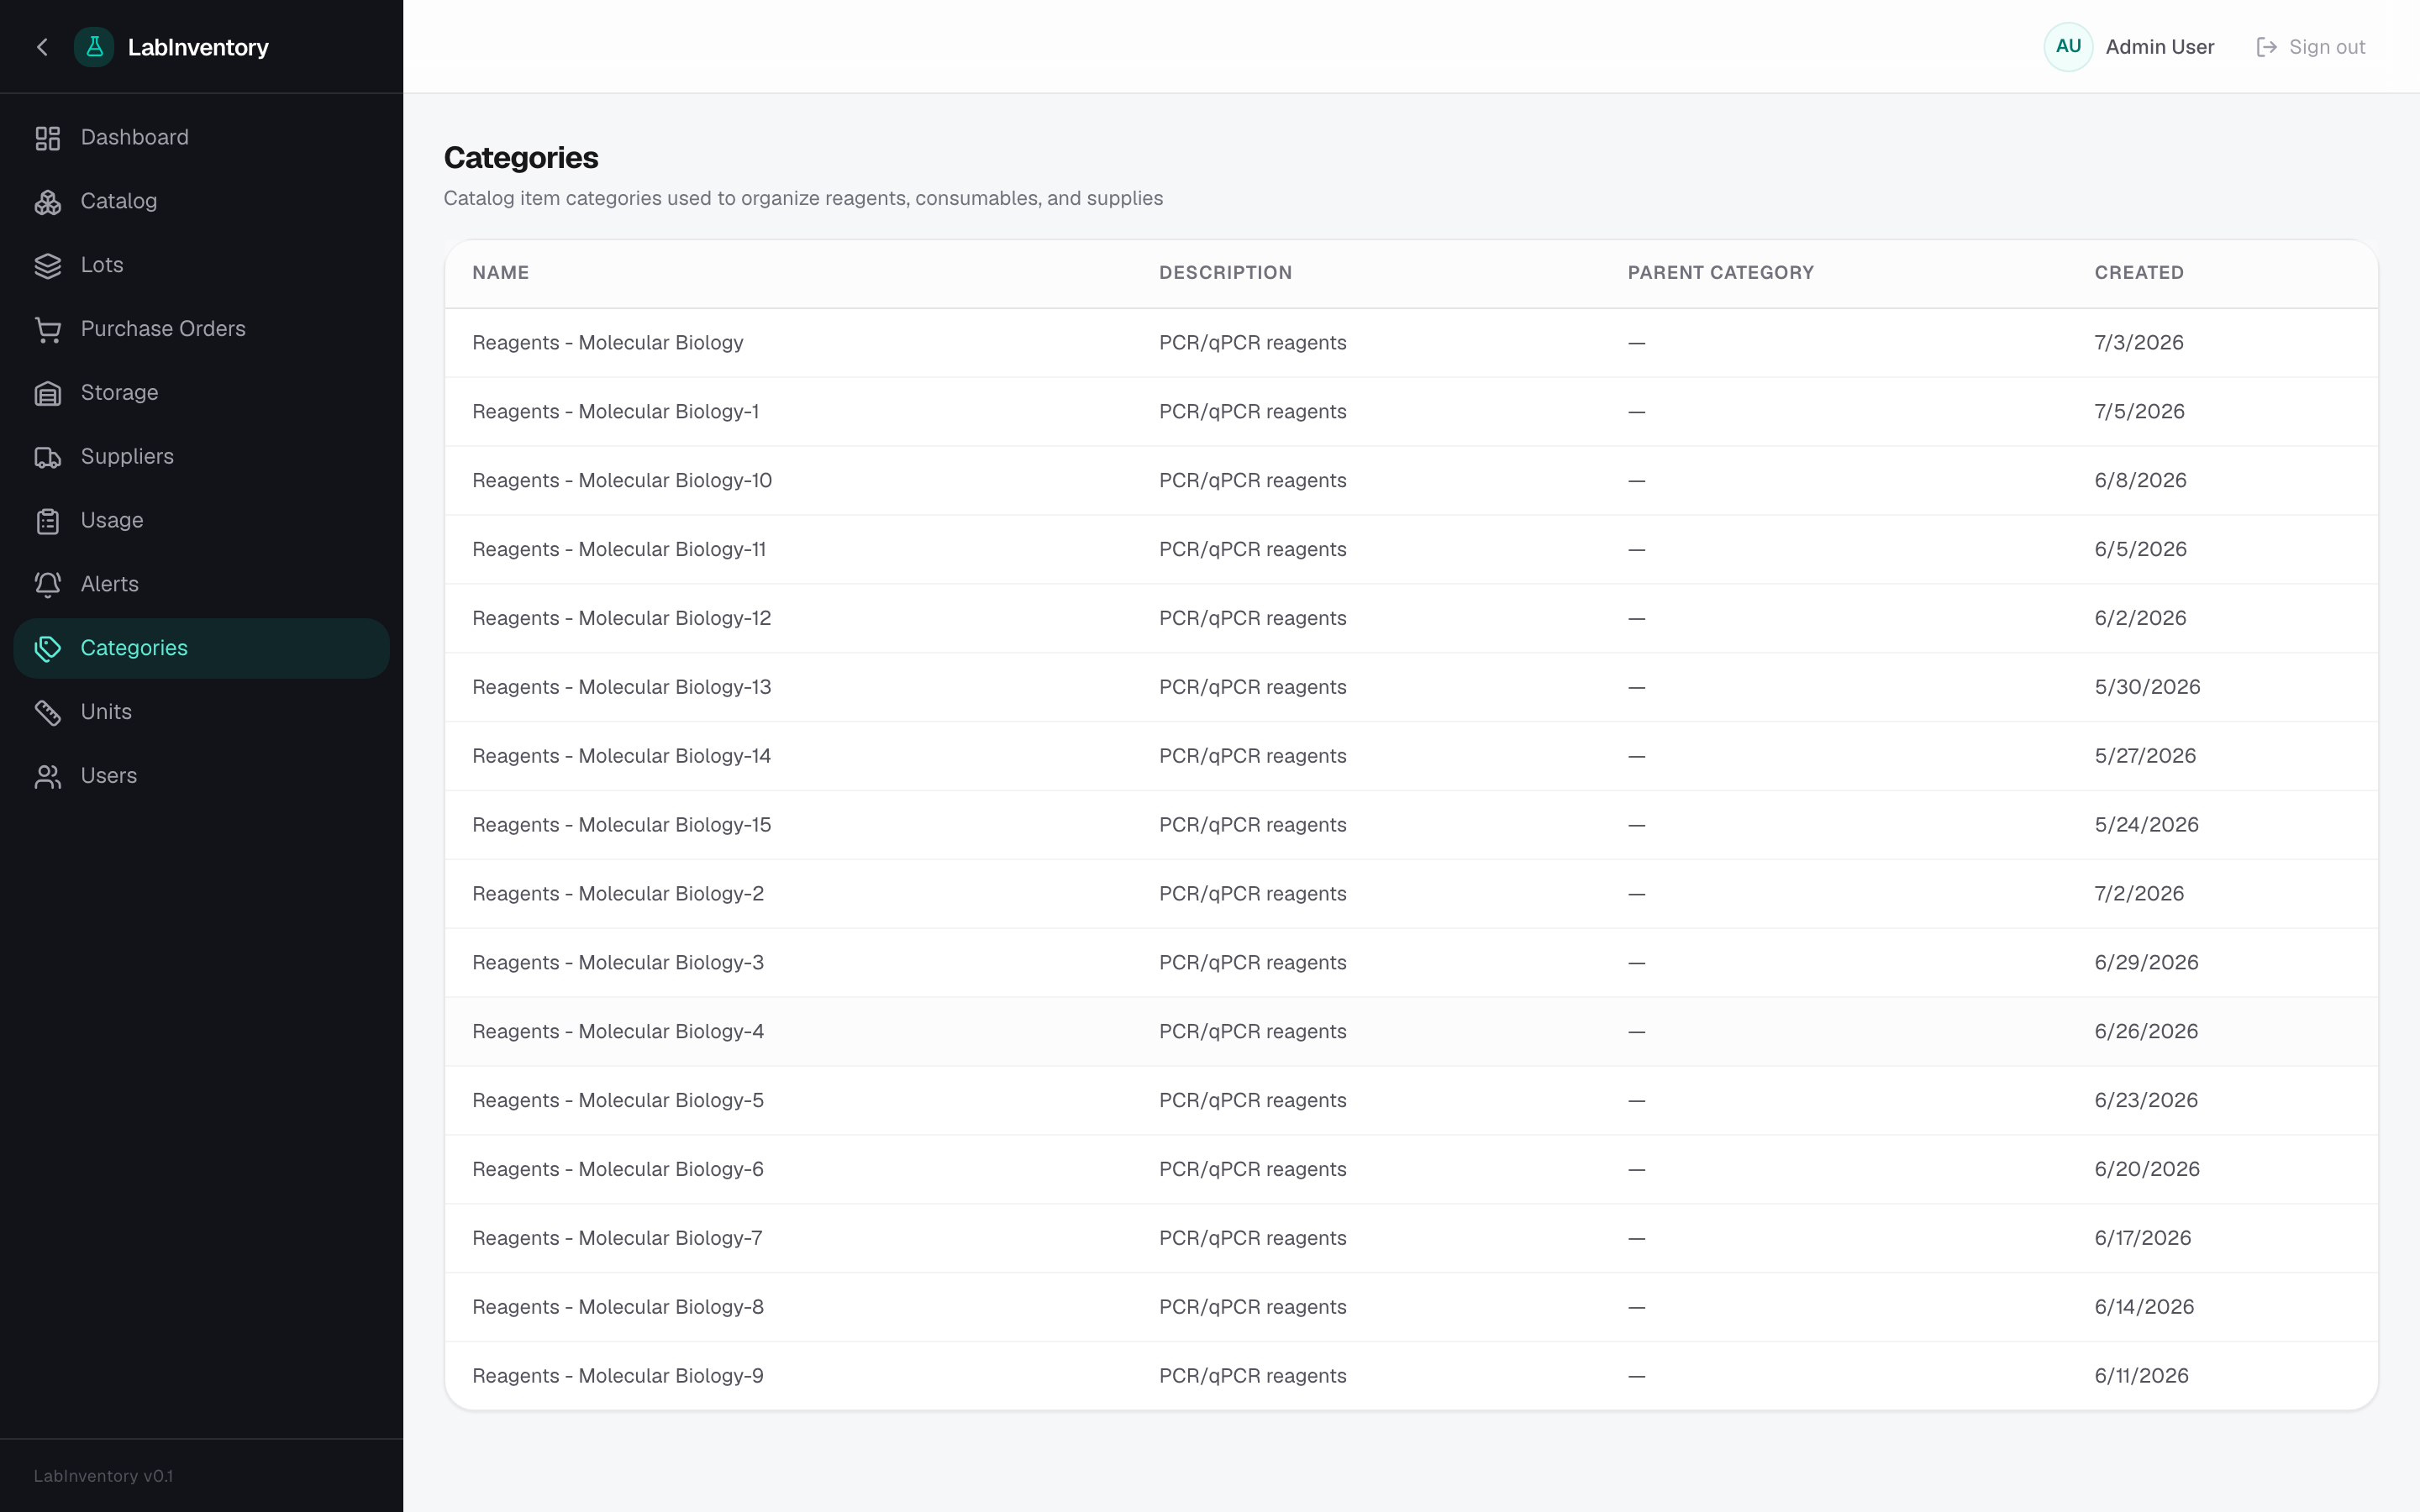Click the LabInventory title text
2420x1512 pixels.
tap(198, 47)
